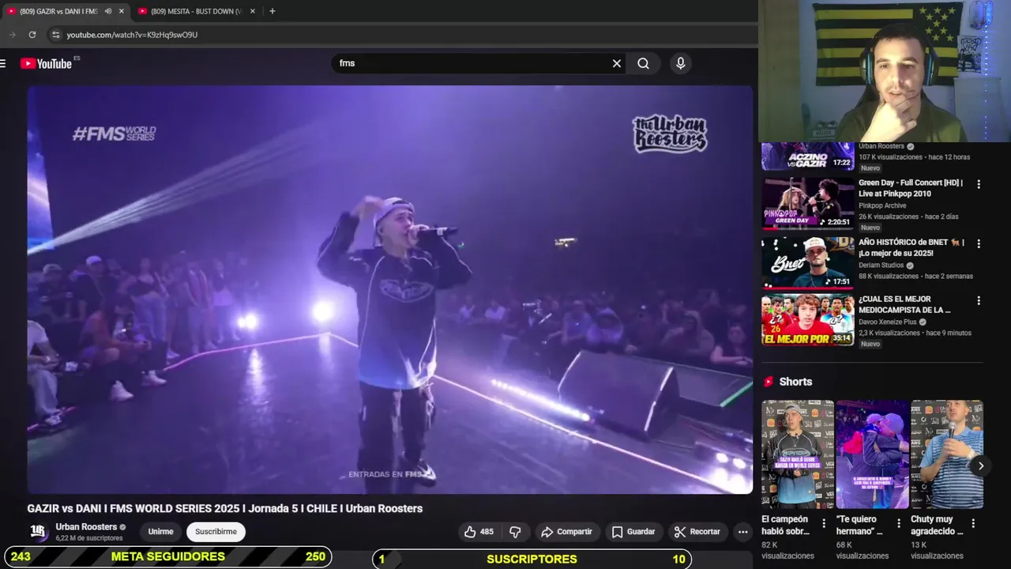The width and height of the screenshot is (1011, 569).
Task: Open options for El campeón habló short
Action: [824, 523]
